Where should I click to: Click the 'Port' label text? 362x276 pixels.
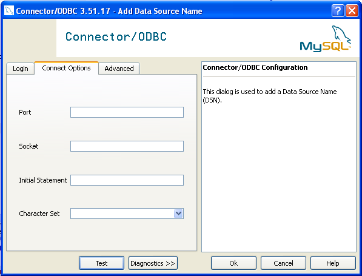(x=25, y=112)
